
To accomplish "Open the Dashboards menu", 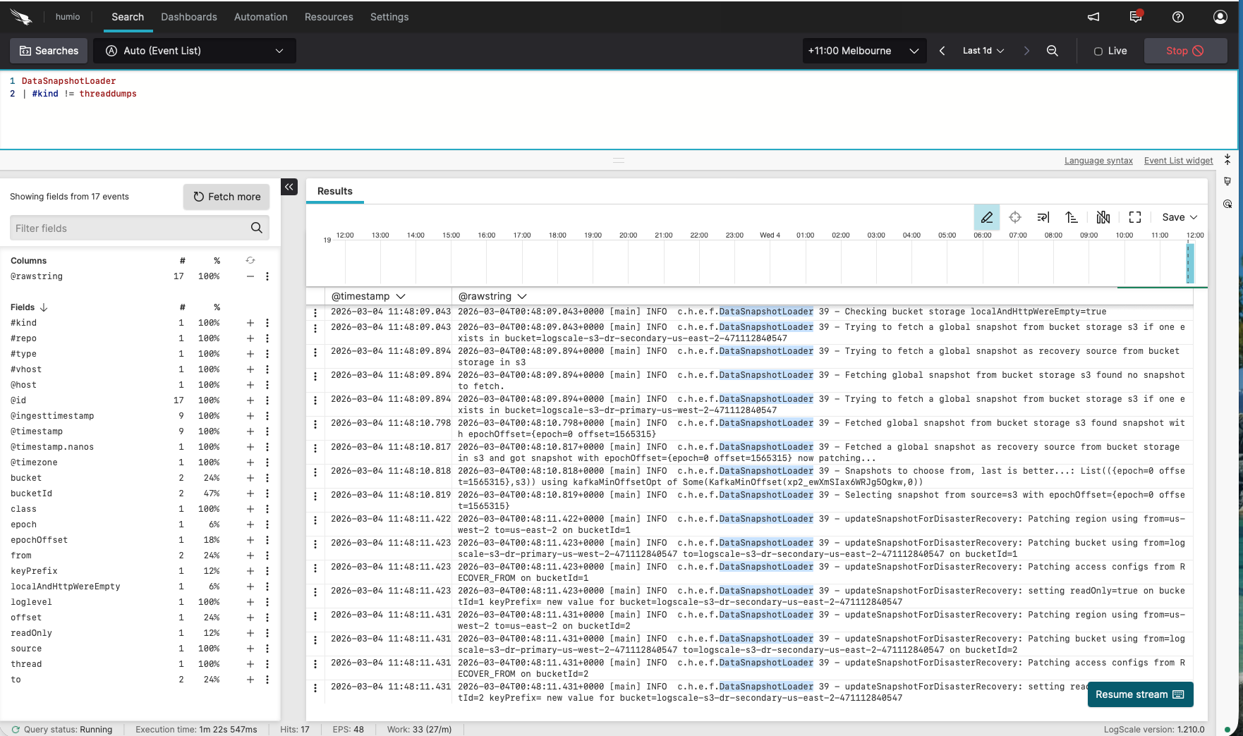I will [x=189, y=17].
